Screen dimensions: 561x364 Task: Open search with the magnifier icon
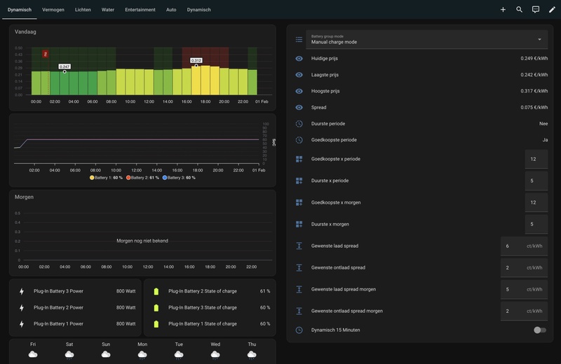tap(519, 10)
